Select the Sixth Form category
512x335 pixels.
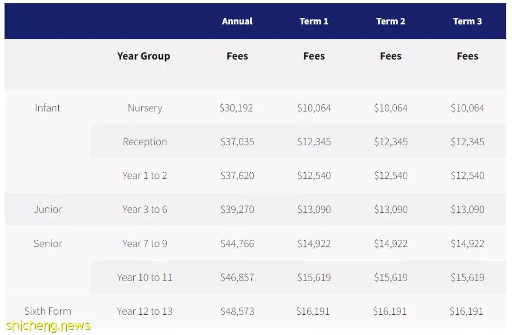point(48,311)
